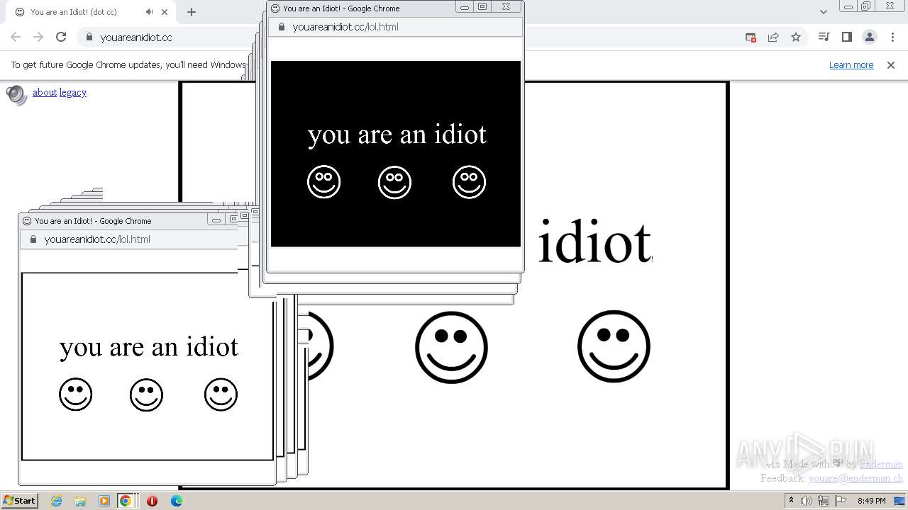Image resolution: width=908 pixels, height=510 pixels.
Task: Open the Chrome profile avatar
Action: (x=869, y=38)
